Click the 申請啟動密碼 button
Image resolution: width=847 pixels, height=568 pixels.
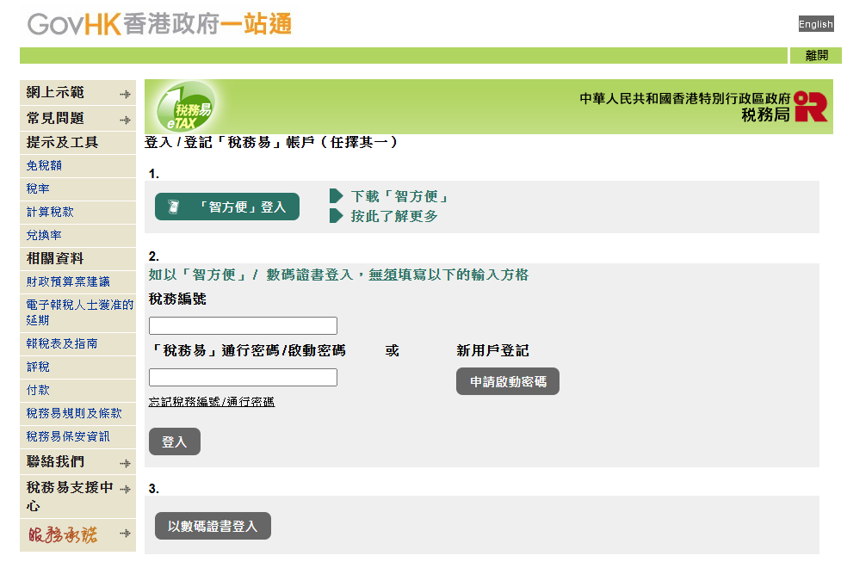pyautogui.click(x=507, y=381)
